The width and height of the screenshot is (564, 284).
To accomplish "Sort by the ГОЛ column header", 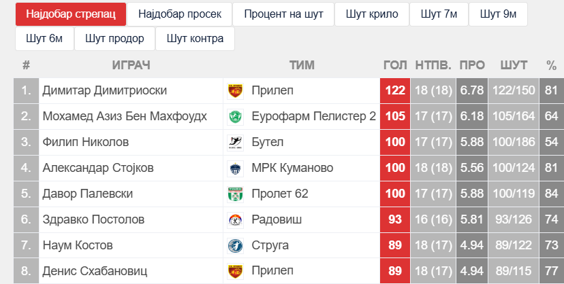I will 395,65.
